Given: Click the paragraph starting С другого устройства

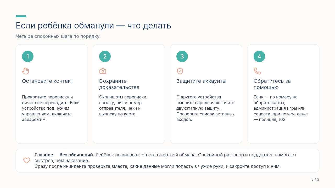Looking at the screenshot, I should tap(205, 108).
